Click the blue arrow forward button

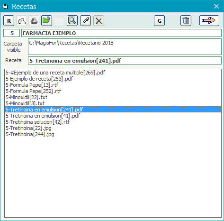pyautogui.click(x=209, y=21)
